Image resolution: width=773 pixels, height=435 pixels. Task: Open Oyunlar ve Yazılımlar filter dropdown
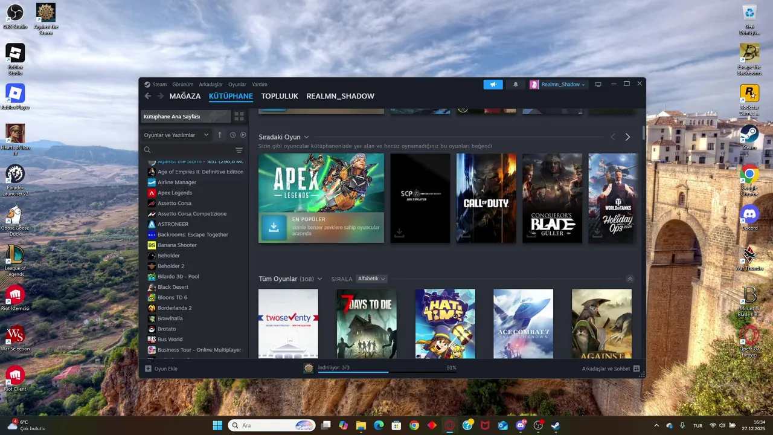(x=176, y=135)
